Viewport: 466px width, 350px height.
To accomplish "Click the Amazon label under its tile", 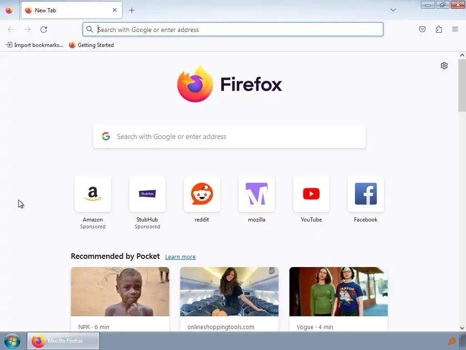I will (x=93, y=220).
